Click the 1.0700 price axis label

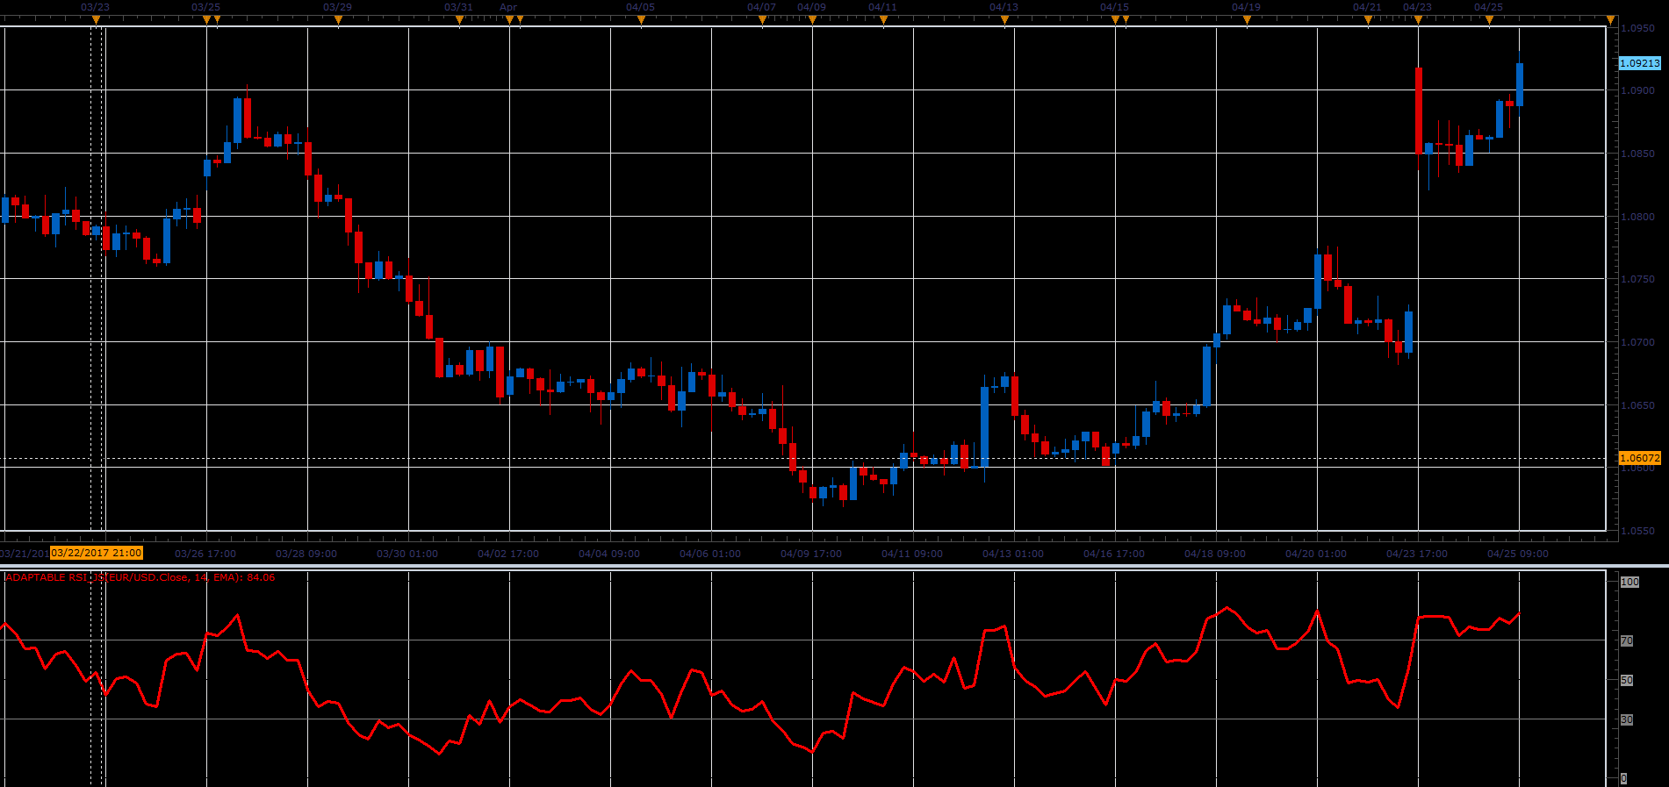click(x=1638, y=342)
